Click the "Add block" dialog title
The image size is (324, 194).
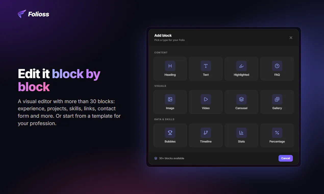point(163,35)
